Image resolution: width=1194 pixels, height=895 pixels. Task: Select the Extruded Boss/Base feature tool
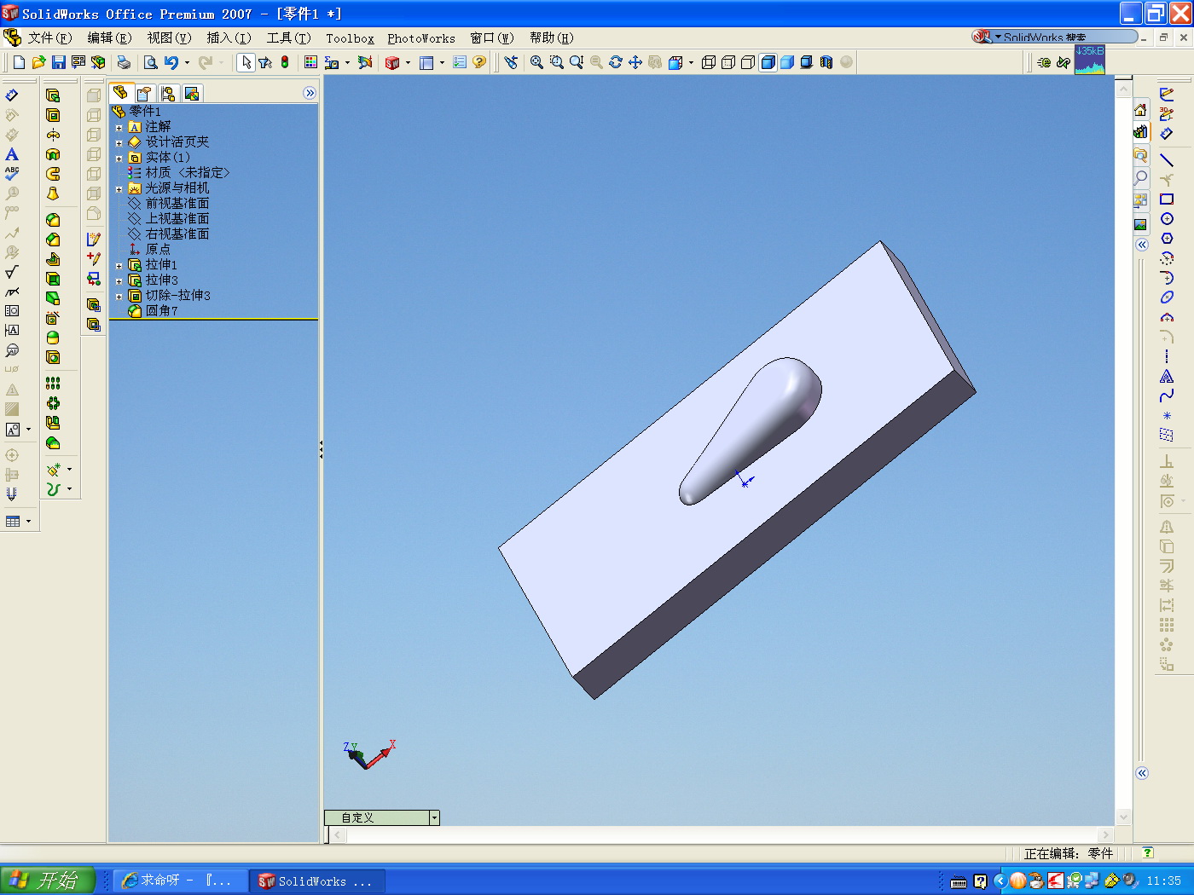click(x=53, y=95)
